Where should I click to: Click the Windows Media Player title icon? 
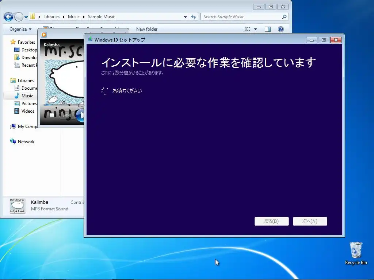pos(44,35)
